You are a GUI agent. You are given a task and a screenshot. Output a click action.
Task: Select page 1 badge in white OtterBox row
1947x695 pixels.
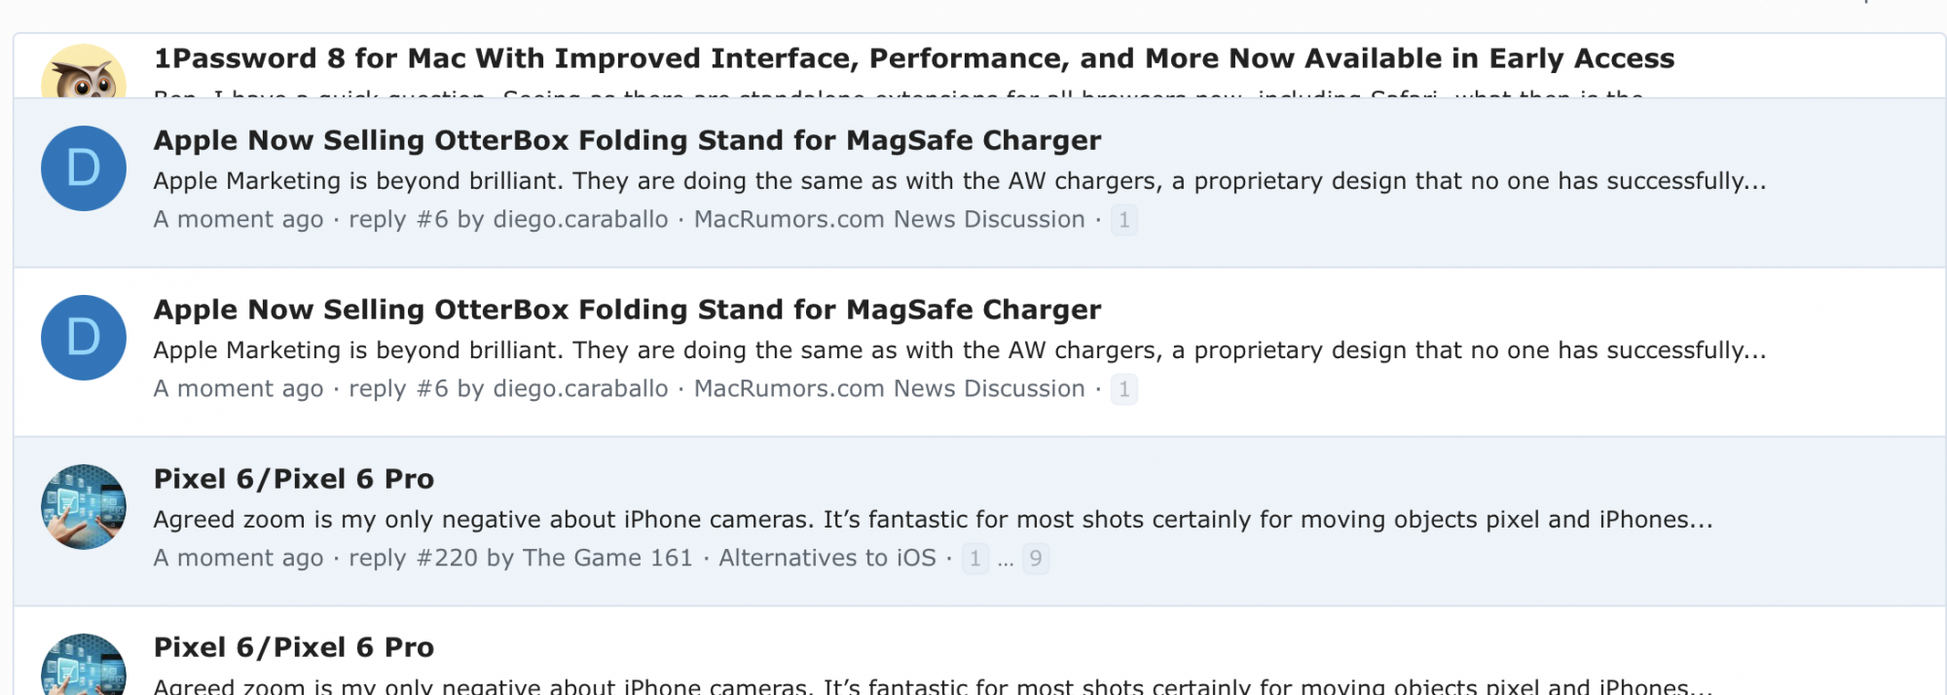pos(1124,389)
